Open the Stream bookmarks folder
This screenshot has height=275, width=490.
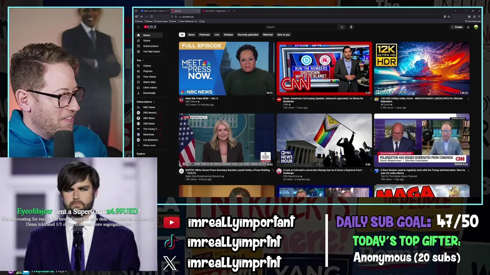[x=139, y=21]
